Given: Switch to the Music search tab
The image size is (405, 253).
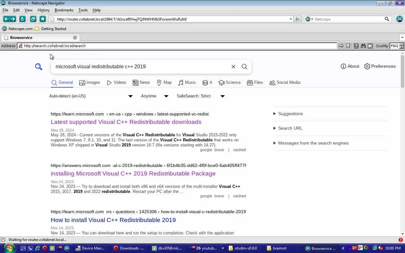Looking at the screenshot, I should click(187, 83).
